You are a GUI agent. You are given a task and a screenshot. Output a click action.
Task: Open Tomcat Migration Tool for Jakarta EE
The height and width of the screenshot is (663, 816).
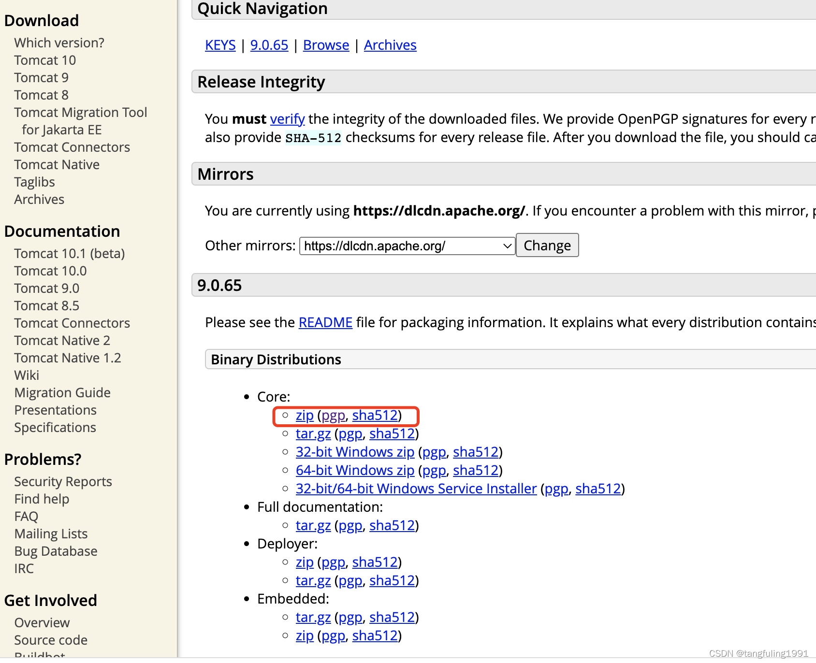pyautogui.click(x=81, y=121)
